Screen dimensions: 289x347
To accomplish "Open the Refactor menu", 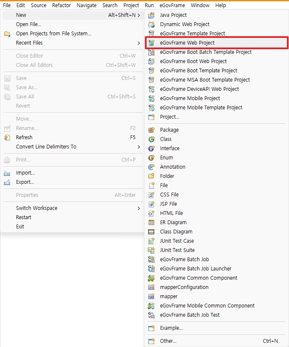I will click(x=62, y=5).
